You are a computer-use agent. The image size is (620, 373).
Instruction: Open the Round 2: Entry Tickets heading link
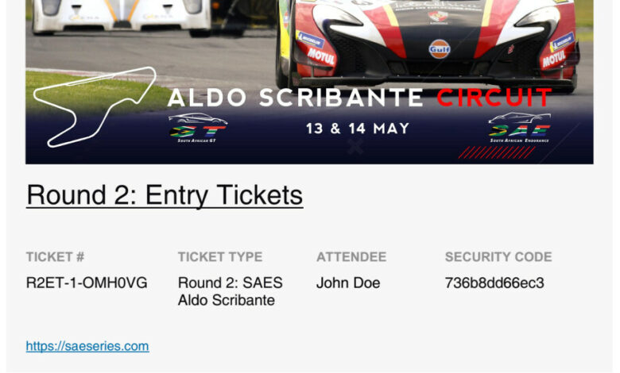click(165, 195)
